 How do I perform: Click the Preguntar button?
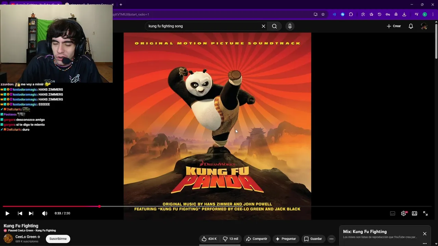coord(285,239)
